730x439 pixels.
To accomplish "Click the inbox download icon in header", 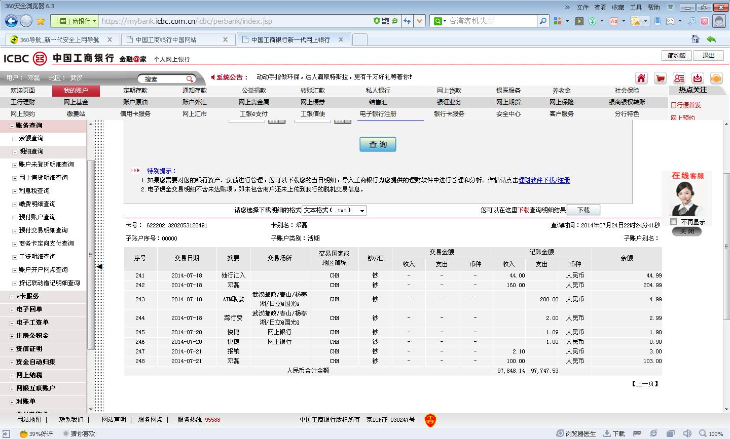I will [x=698, y=78].
